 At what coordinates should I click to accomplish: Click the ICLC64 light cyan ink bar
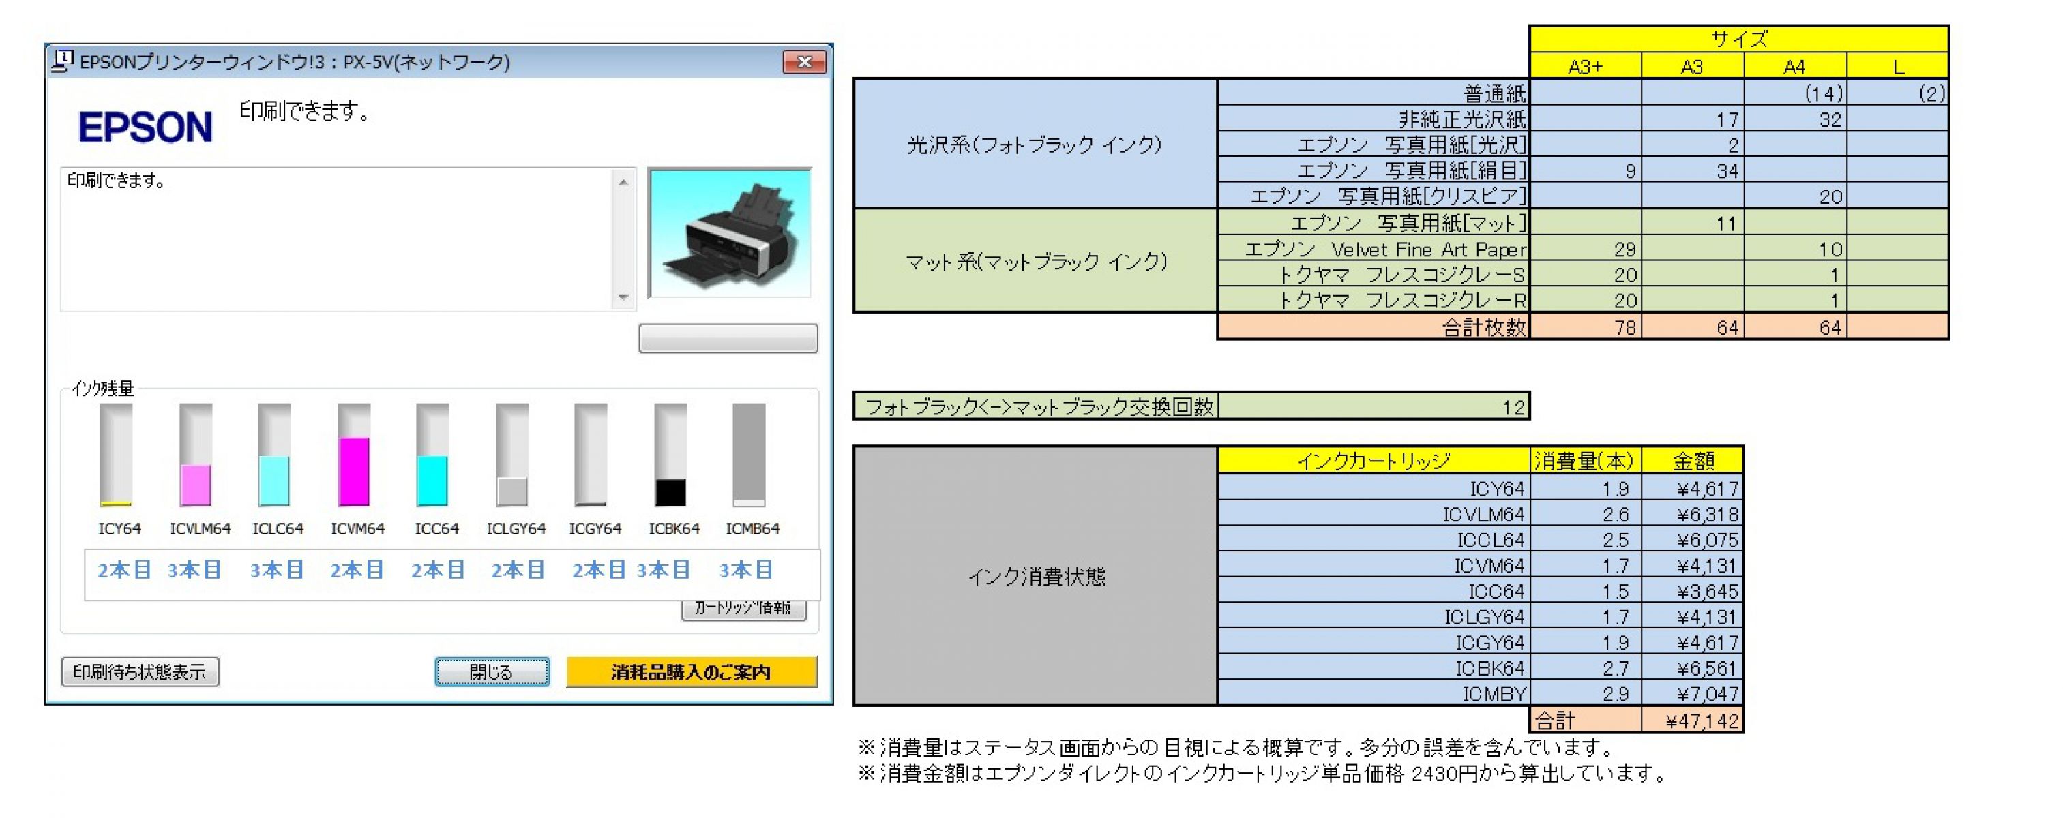point(274,455)
